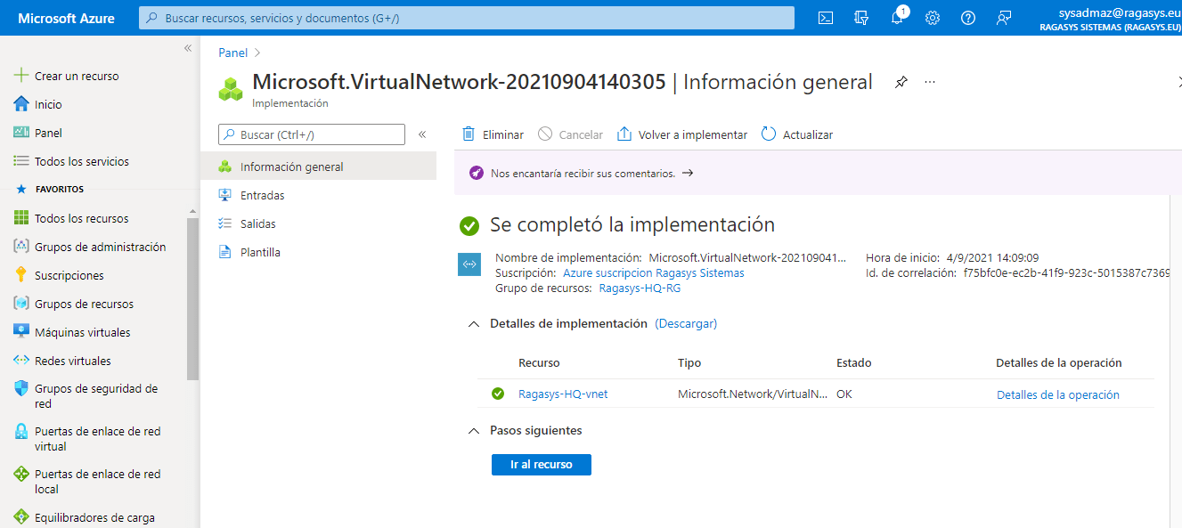Open Directory and subscription filter icon
The image size is (1182, 528).
click(860, 18)
